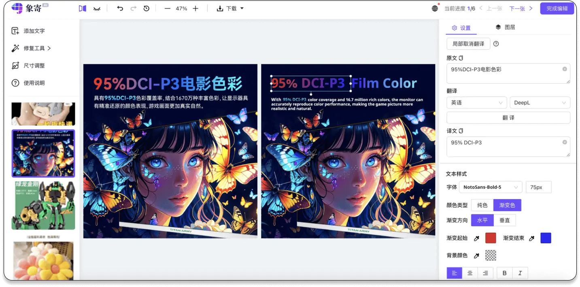Select 渐变色 gradient color type
Viewport: 580px width, 287px height.
coord(507,205)
